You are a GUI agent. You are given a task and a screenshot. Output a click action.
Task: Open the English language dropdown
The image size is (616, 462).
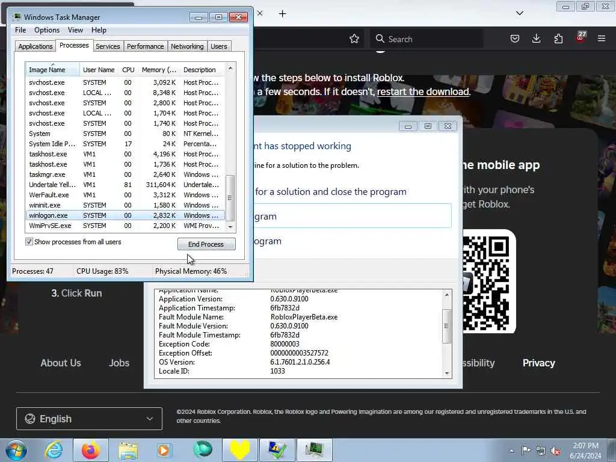click(89, 419)
